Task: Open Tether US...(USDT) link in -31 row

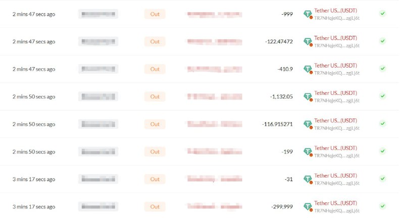Action: coord(335,176)
